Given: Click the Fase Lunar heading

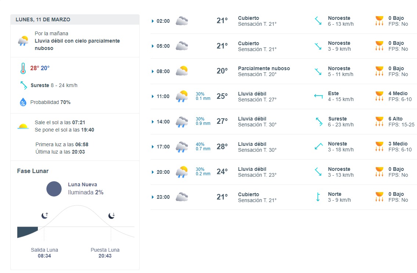Looking at the screenshot, I should 33,171.
